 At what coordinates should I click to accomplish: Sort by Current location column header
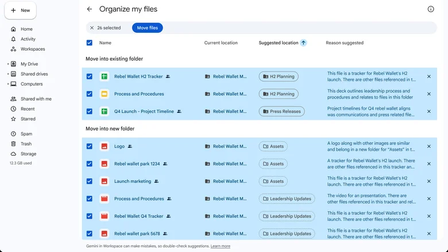tap(221, 43)
